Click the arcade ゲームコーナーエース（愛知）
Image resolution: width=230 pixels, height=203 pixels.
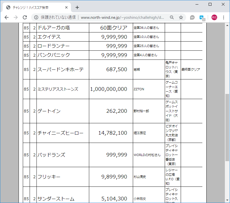pyautogui.click(x=172, y=89)
